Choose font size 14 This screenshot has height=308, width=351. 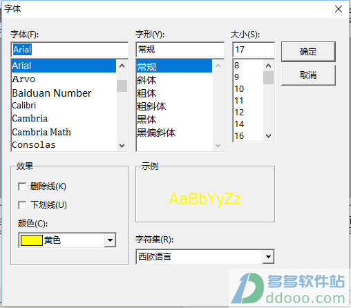point(248,124)
